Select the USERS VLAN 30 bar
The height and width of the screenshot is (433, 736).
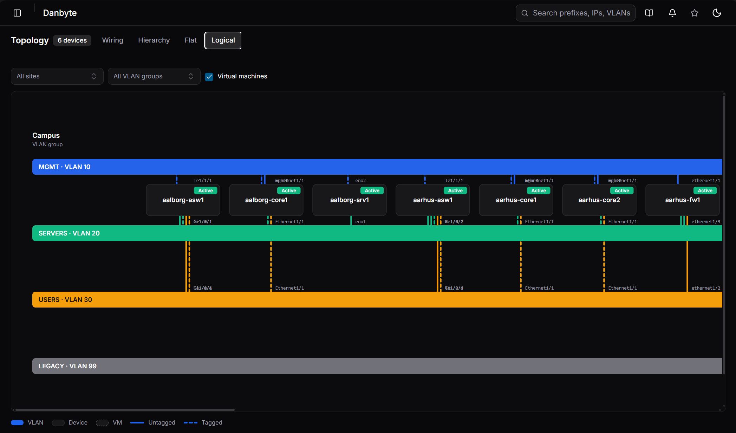[377, 300]
